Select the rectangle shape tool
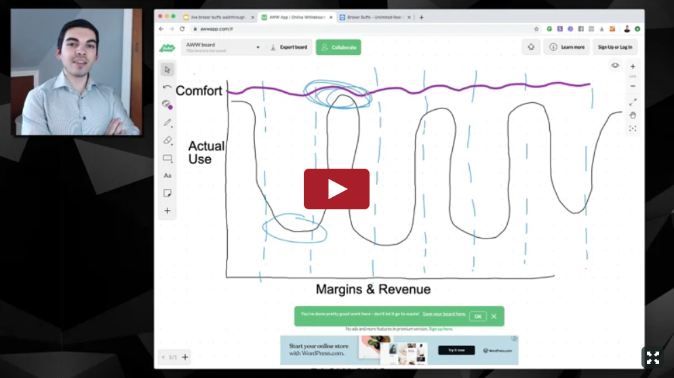 click(167, 158)
